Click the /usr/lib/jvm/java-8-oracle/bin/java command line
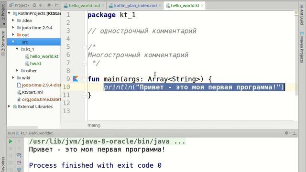Viewport: 306px width, 172px height. [x=107, y=141]
